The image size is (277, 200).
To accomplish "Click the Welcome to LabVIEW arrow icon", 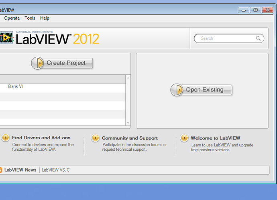I will tap(184, 138).
